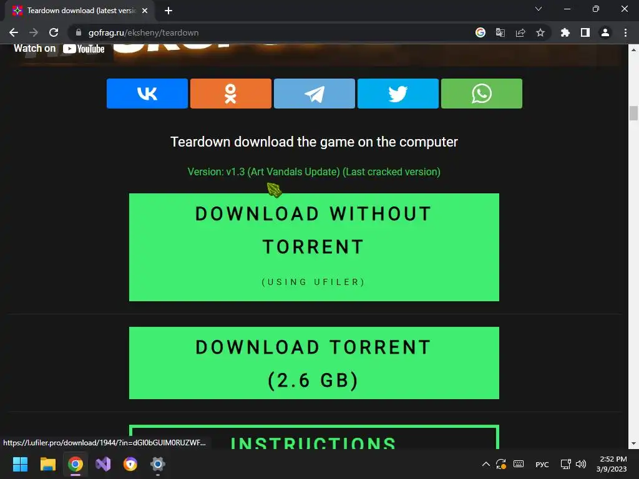Image resolution: width=639 pixels, height=479 pixels.
Task: Reload the current page
Action: [54, 32]
